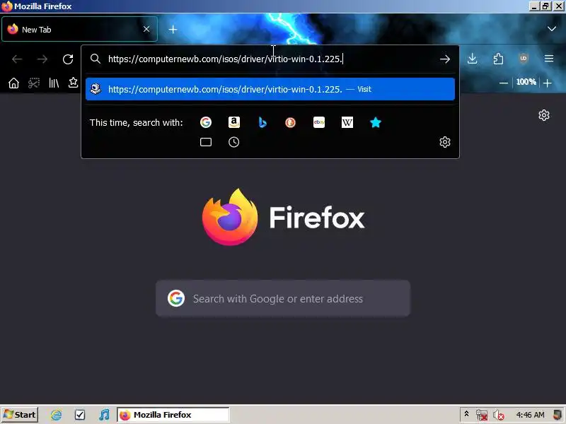Open New Tab personalize gear
566x424 pixels.
click(x=544, y=115)
